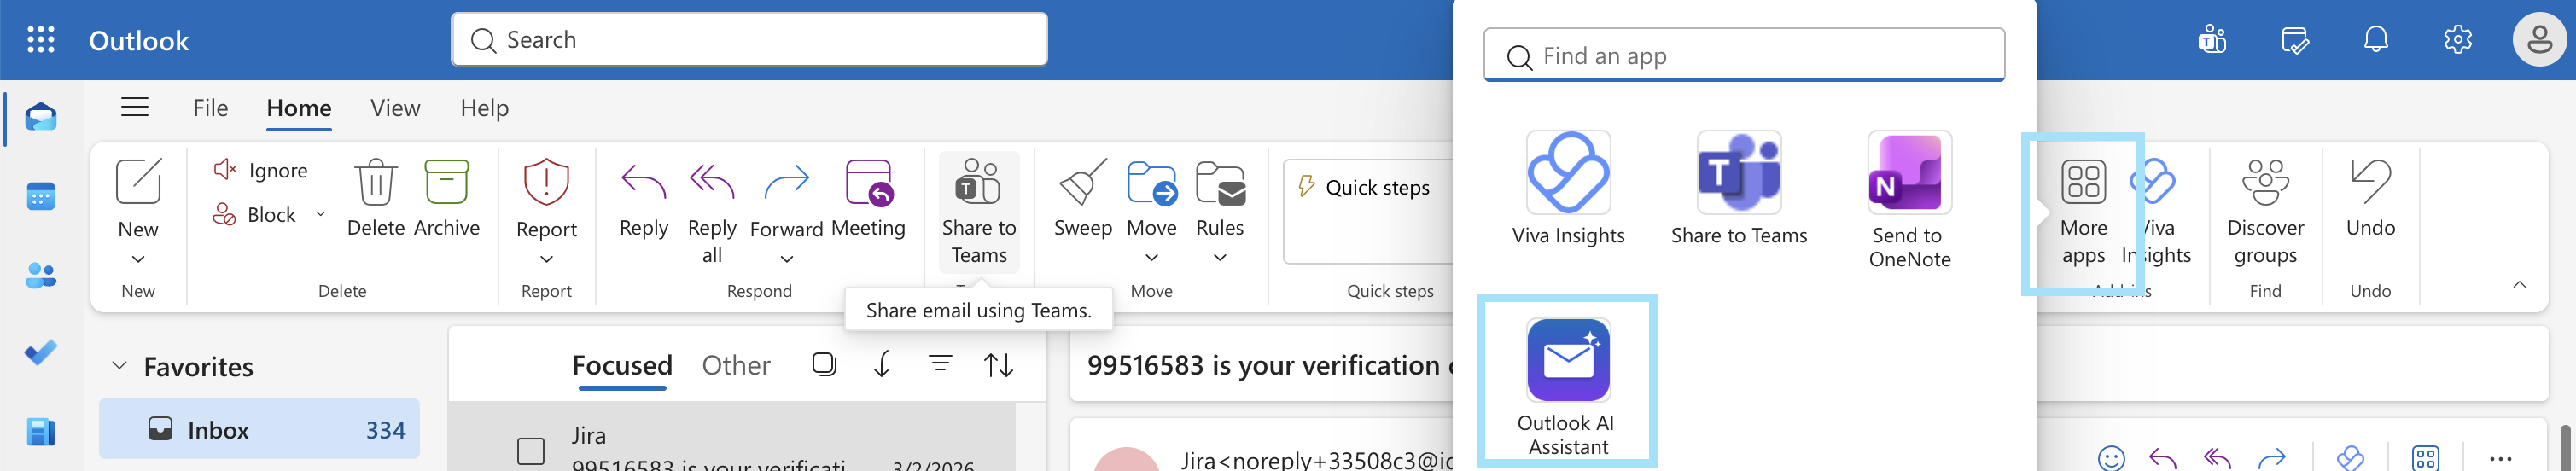Open Outlook AI Assistant app
The width and height of the screenshot is (2576, 471).
point(1568,387)
